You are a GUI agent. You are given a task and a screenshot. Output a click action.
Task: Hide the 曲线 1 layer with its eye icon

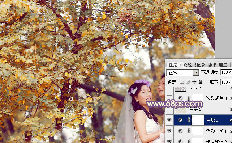coord(169,120)
